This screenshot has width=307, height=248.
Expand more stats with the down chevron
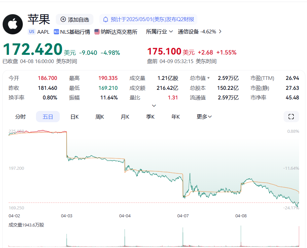(154, 106)
